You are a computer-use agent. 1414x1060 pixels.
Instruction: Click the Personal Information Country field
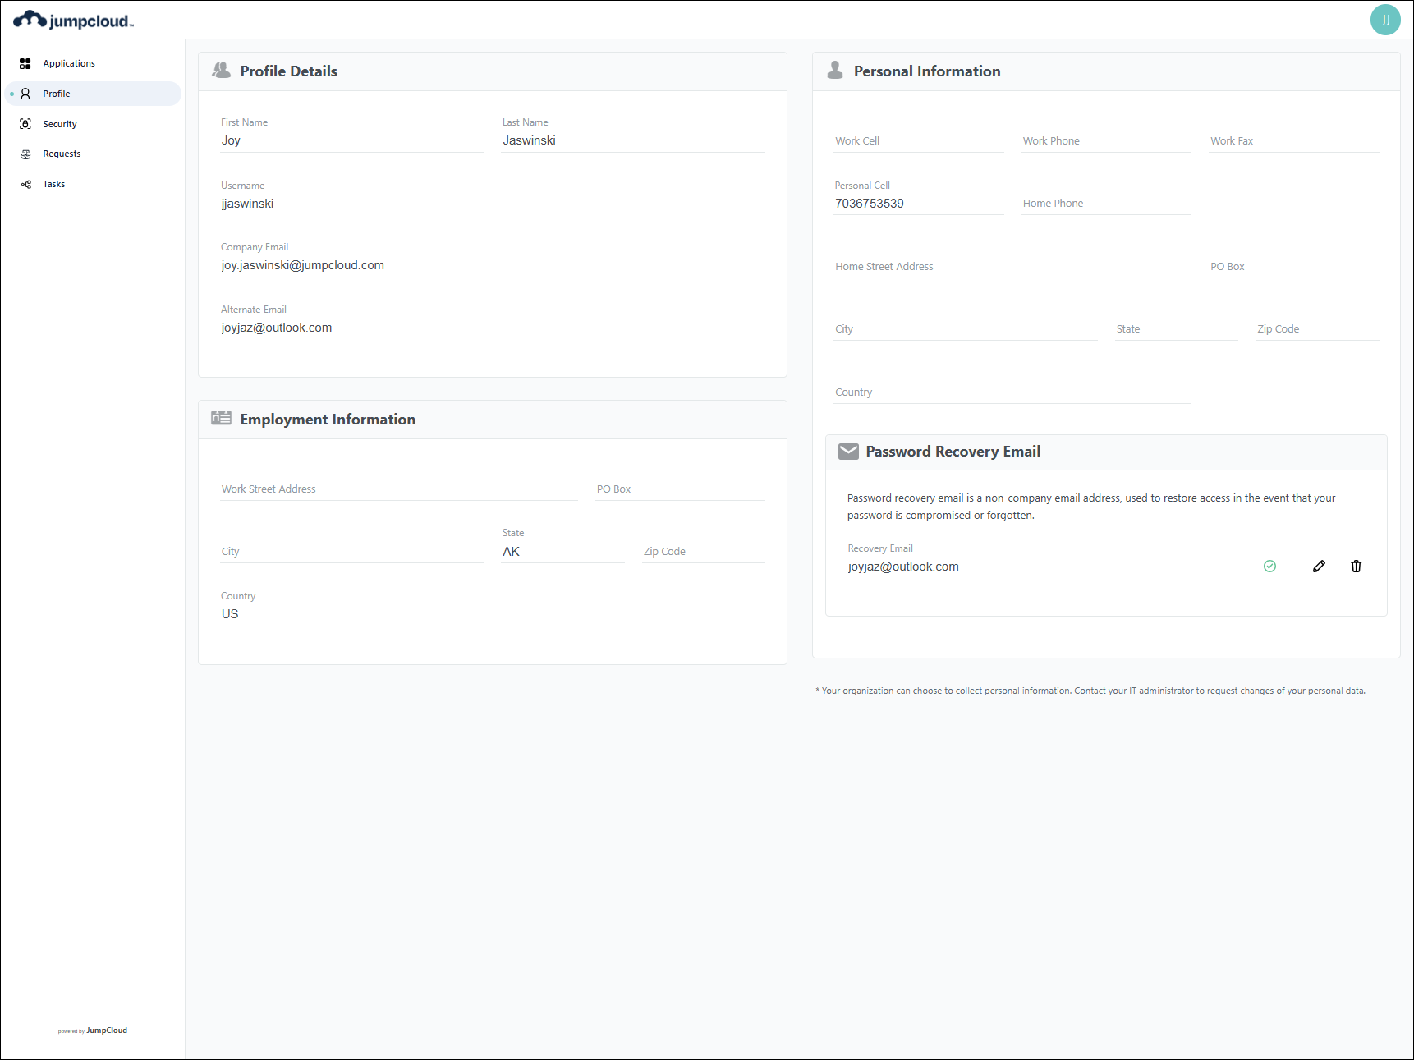point(1012,392)
